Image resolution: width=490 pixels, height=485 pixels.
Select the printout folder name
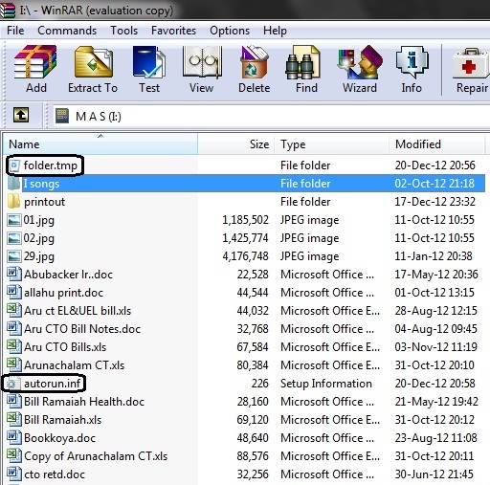click(44, 202)
